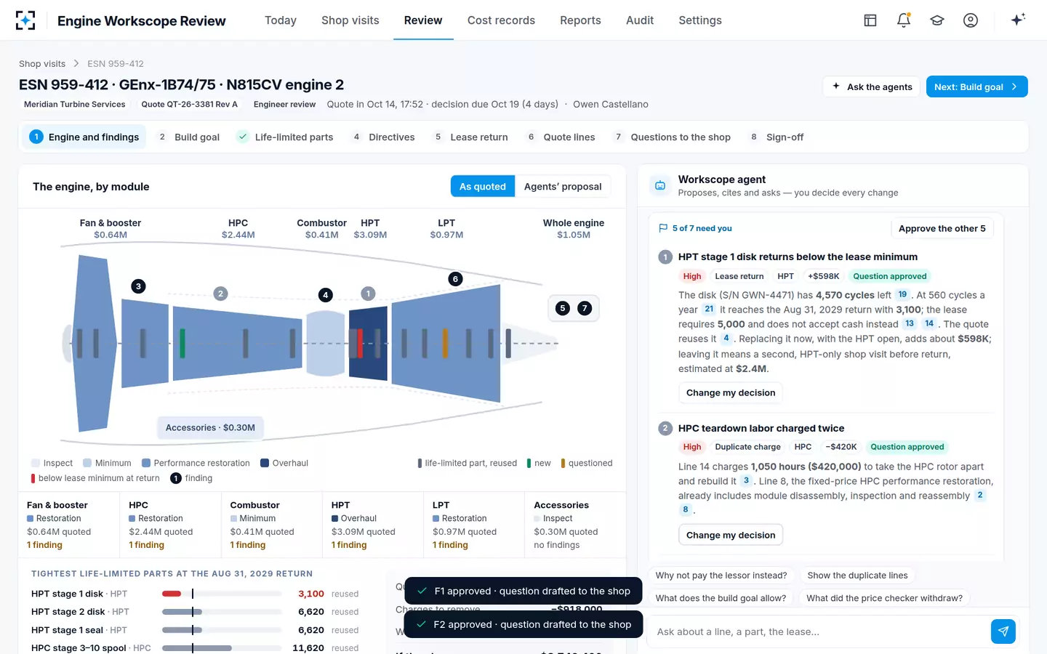The height and width of the screenshot is (654, 1047).
Task: Open the Review tab
Action: 423,20
